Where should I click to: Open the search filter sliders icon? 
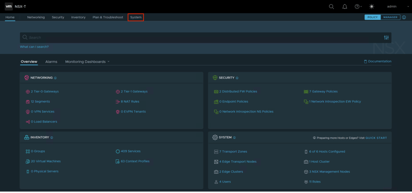click(386, 37)
